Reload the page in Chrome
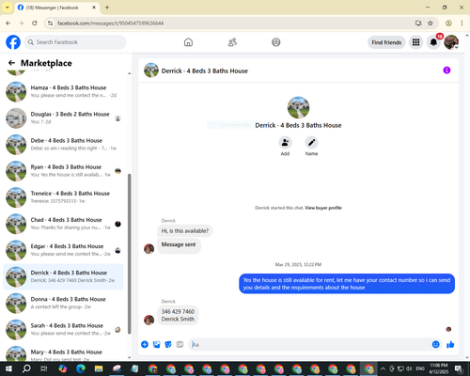This screenshot has width=470, height=376. coord(35,23)
